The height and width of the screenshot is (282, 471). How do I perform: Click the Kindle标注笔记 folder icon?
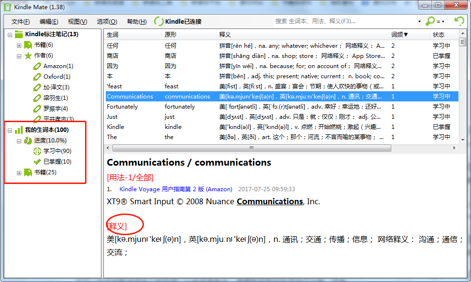click(19, 34)
